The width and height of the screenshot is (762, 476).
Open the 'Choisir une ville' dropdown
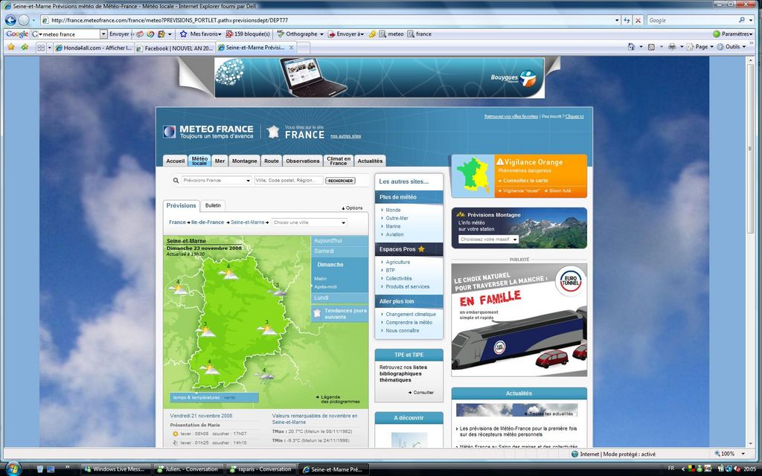[x=309, y=222]
